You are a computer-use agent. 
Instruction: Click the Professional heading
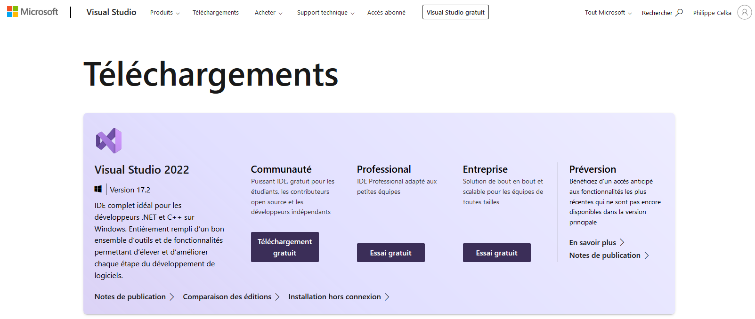point(384,169)
